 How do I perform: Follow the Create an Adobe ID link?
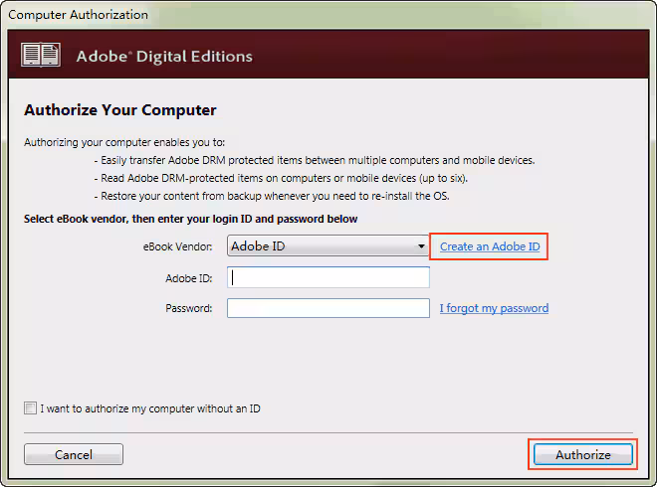[490, 246]
